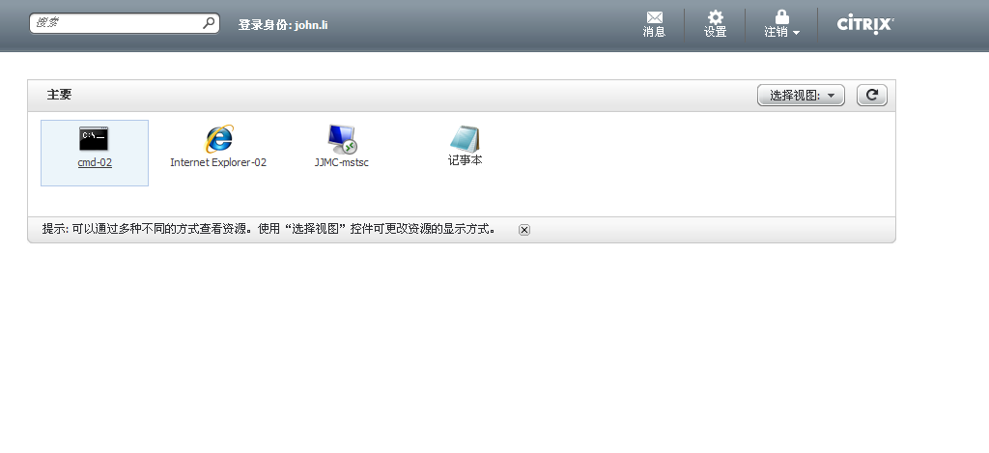989x453 pixels.
Task: Click the 登录身份: john.li text
Action: tap(283, 25)
